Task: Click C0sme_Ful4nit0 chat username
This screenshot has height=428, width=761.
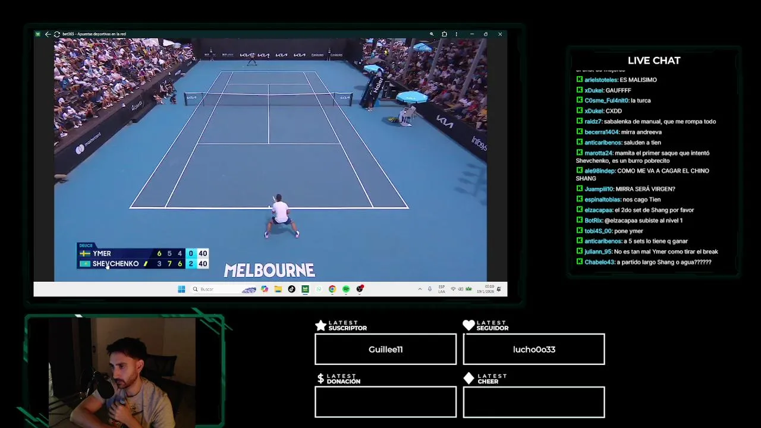Action: click(606, 100)
